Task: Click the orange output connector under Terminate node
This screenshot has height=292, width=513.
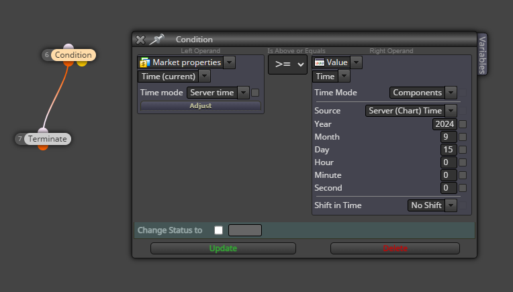Action: coord(43,147)
